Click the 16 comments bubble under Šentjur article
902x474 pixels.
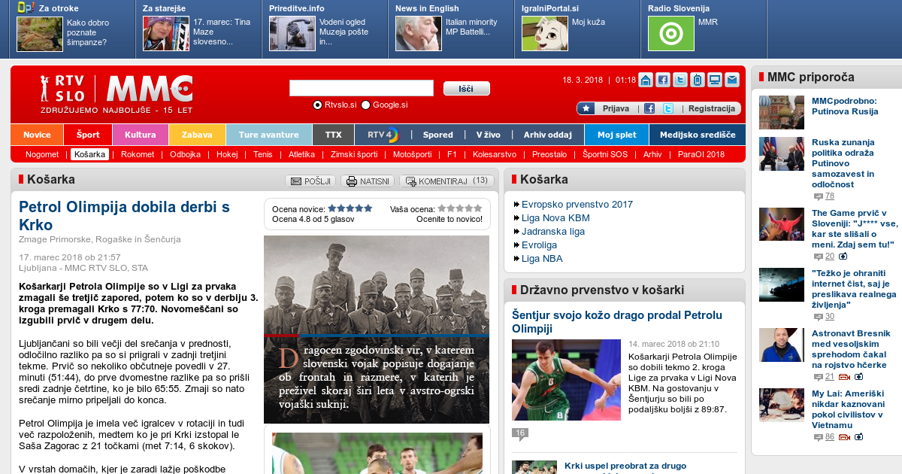pos(519,433)
